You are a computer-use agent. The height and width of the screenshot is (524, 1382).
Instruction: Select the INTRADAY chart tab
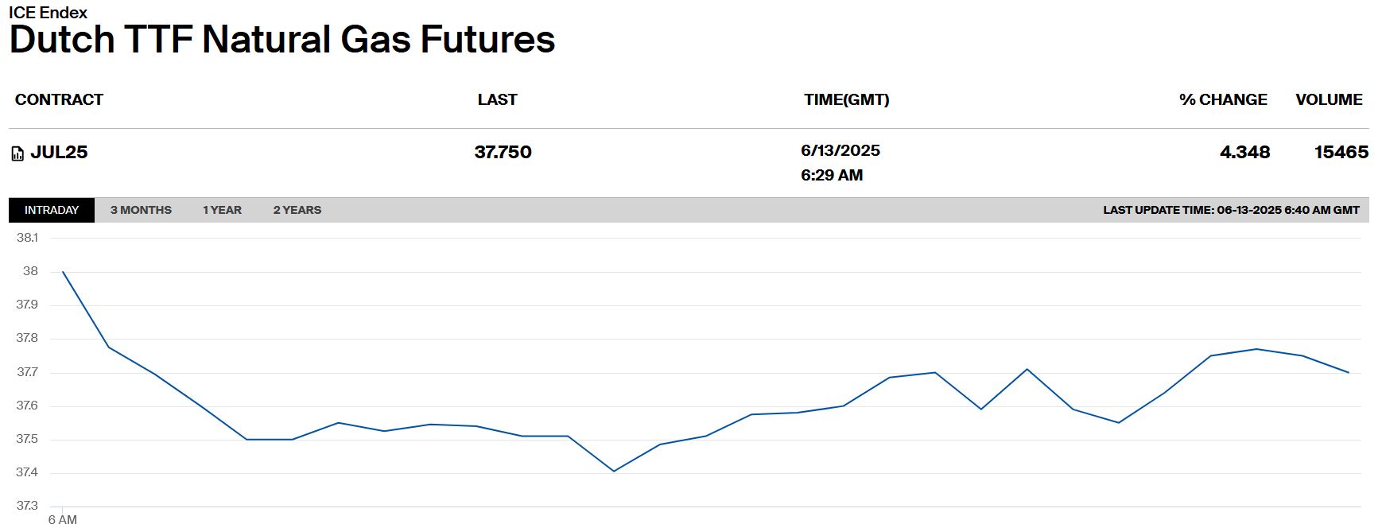pos(52,210)
